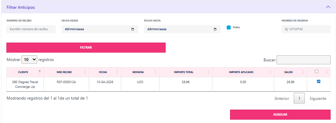Sort table by Cliente column arrows

pos(40,72)
